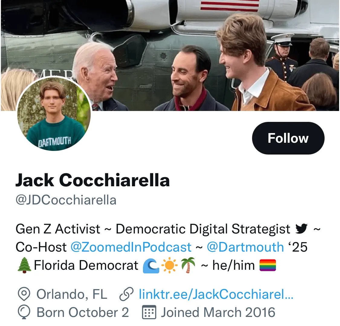This screenshot has height=326, width=340.
Task: Click the blue wave emoji in bio
Action: tap(151, 266)
